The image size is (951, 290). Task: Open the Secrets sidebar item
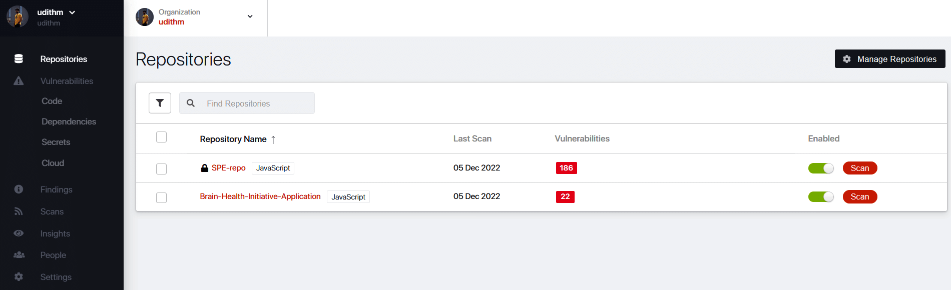point(56,142)
